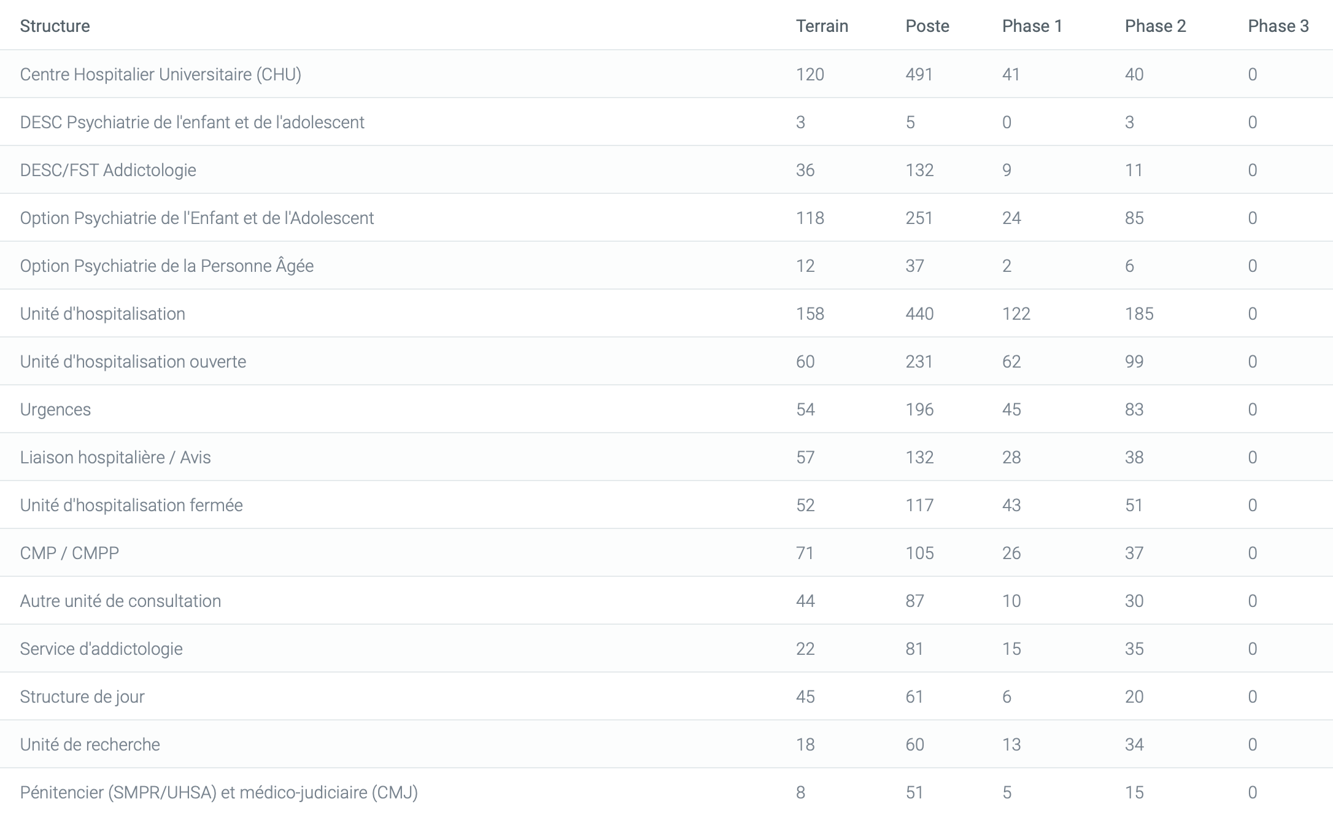Click the Poste column header
The width and height of the screenshot is (1333, 815).
click(x=927, y=26)
